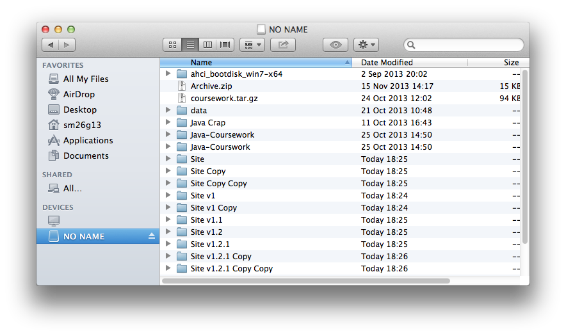
Task: Expand the Site v1.2.1 Copy Copy folder
Action: [x=168, y=268]
